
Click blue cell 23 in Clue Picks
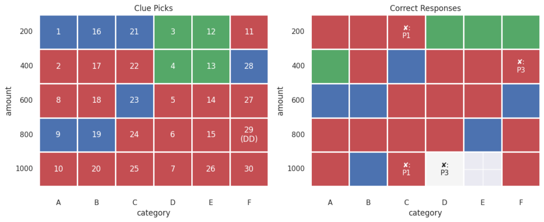coord(135,100)
